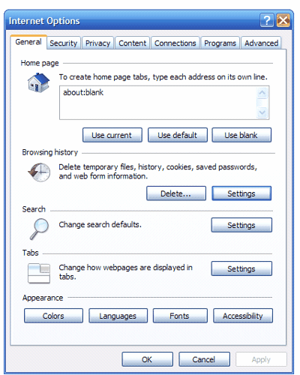Click the Help question mark icon

(267, 20)
